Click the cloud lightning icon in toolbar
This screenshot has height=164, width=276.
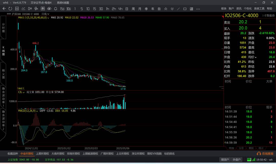(49, 9)
